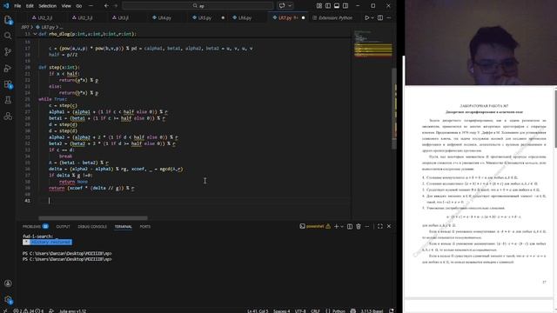The image size is (557, 313).
Task: Open the Source Control view
Action: tap(8, 52)
